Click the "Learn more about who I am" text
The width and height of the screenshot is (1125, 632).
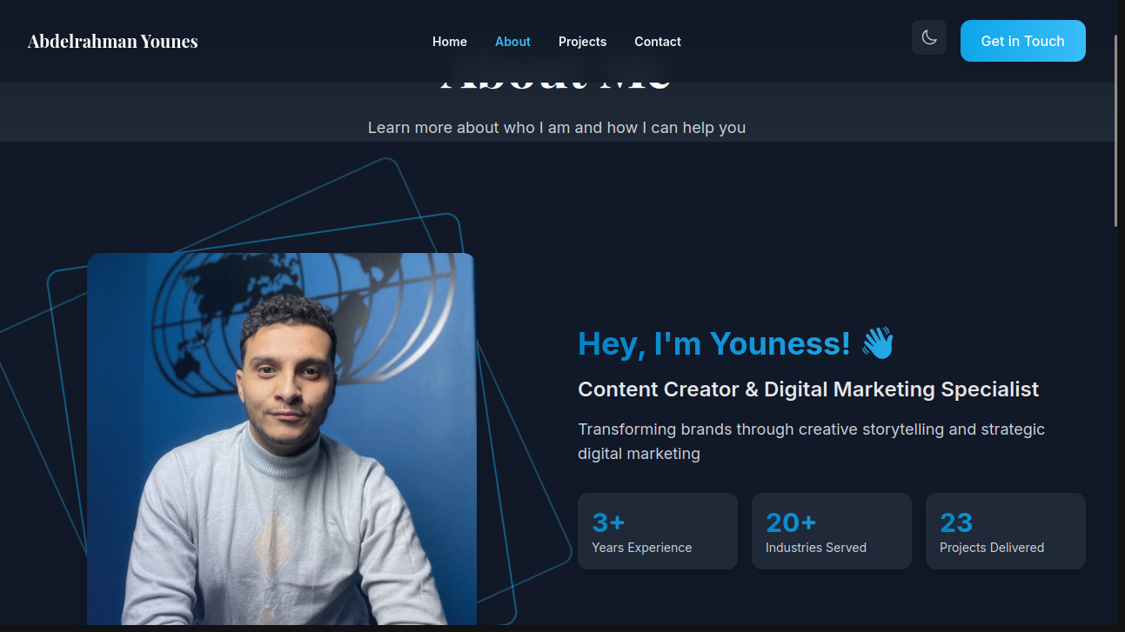pos(557,128)
